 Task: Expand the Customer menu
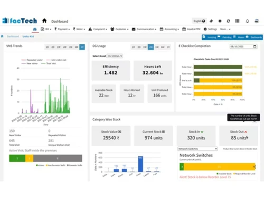[x=119, y=29]
